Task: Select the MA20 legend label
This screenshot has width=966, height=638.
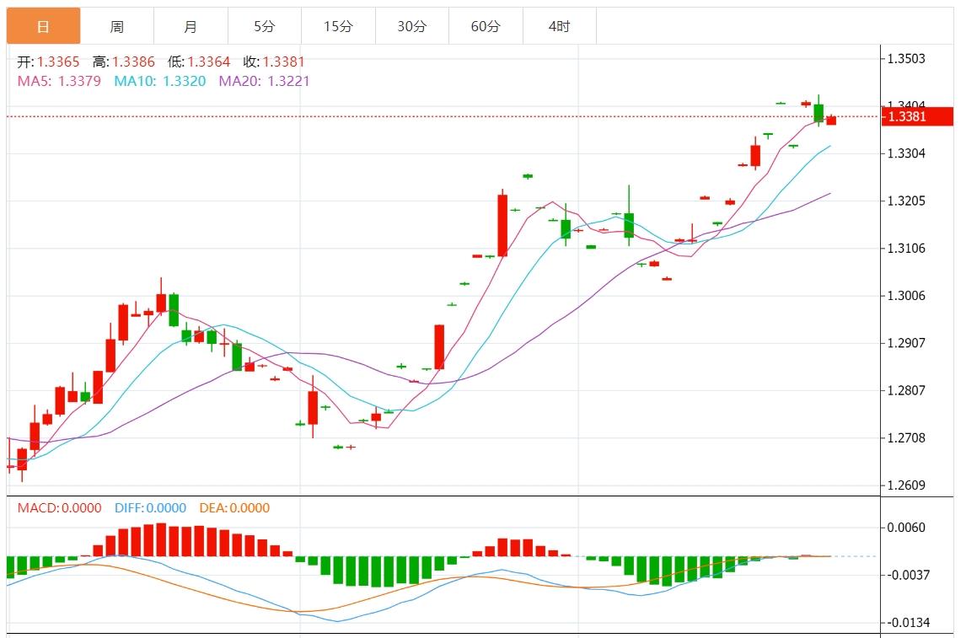Action: [264, 81]
